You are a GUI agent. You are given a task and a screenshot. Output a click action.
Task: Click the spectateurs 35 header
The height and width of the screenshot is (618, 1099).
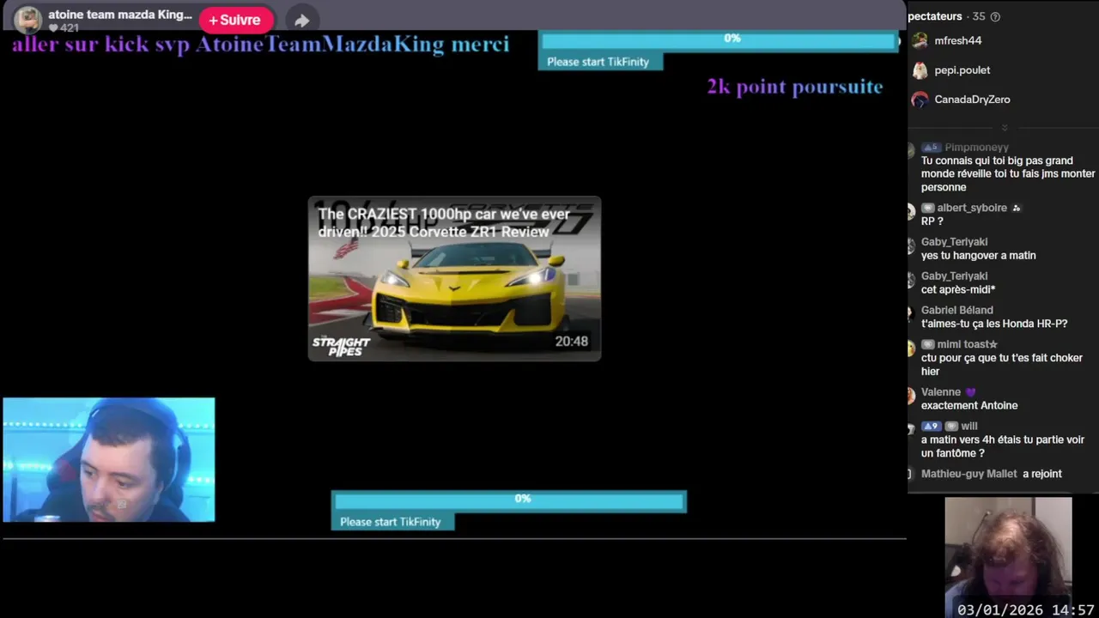tap(947, 16)
